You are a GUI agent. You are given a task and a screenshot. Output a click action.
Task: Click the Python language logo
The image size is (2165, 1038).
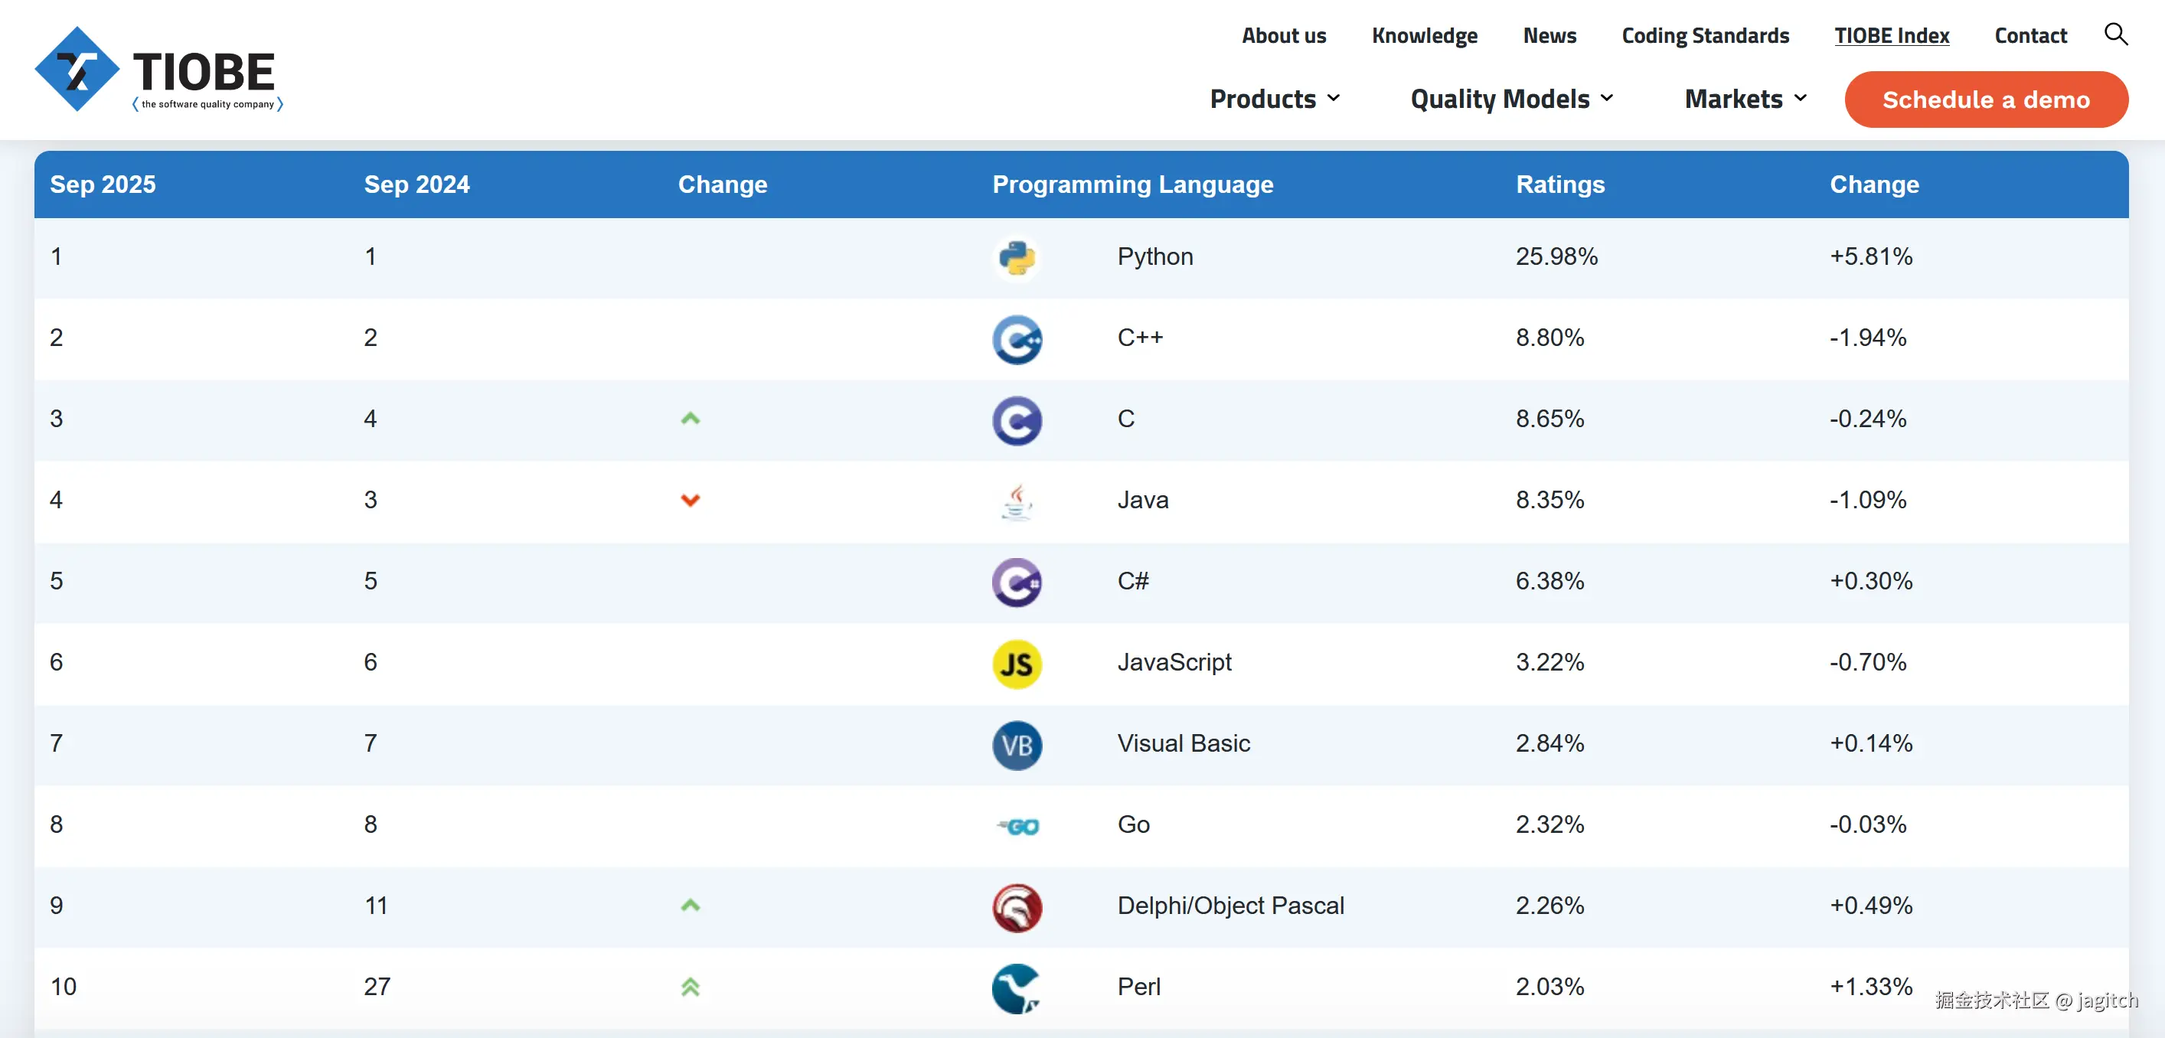(1016, 257)
